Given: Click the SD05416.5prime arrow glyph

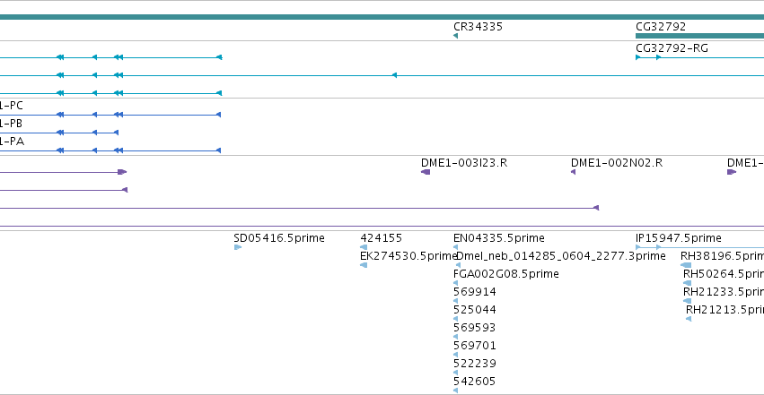Looking at the screenshot, I should coord(238,247).
